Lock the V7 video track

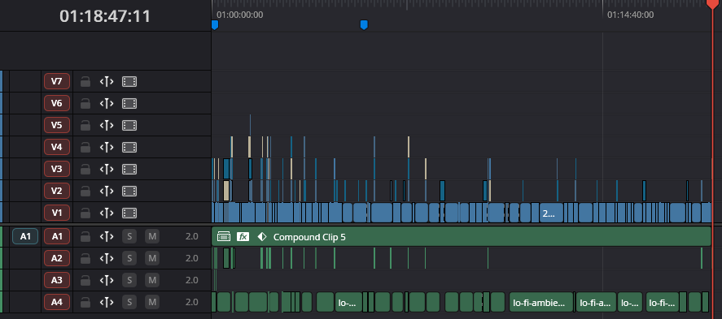tap(85, 82)
